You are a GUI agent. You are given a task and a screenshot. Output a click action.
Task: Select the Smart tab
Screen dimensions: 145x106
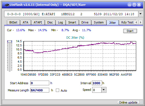pos(72,22)
